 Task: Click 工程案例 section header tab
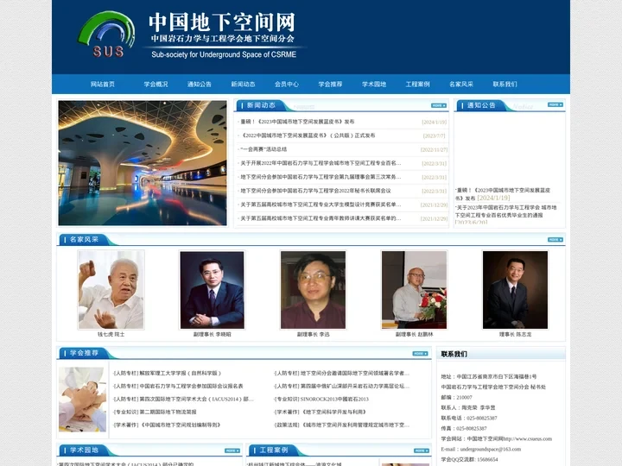[x=274, y=450]
